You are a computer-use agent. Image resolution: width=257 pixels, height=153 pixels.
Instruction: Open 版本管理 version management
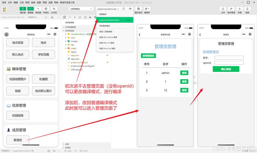pyautogui.click(x=231, y=9)
